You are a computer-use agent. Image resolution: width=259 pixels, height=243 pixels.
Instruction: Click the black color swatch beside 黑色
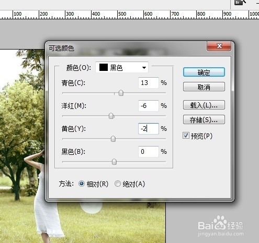coord(104,67)
